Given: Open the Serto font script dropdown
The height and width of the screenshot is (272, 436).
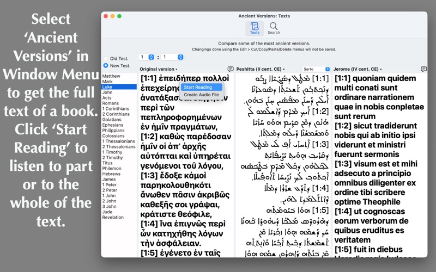Looking at the screenshot, I should point(316,69).
